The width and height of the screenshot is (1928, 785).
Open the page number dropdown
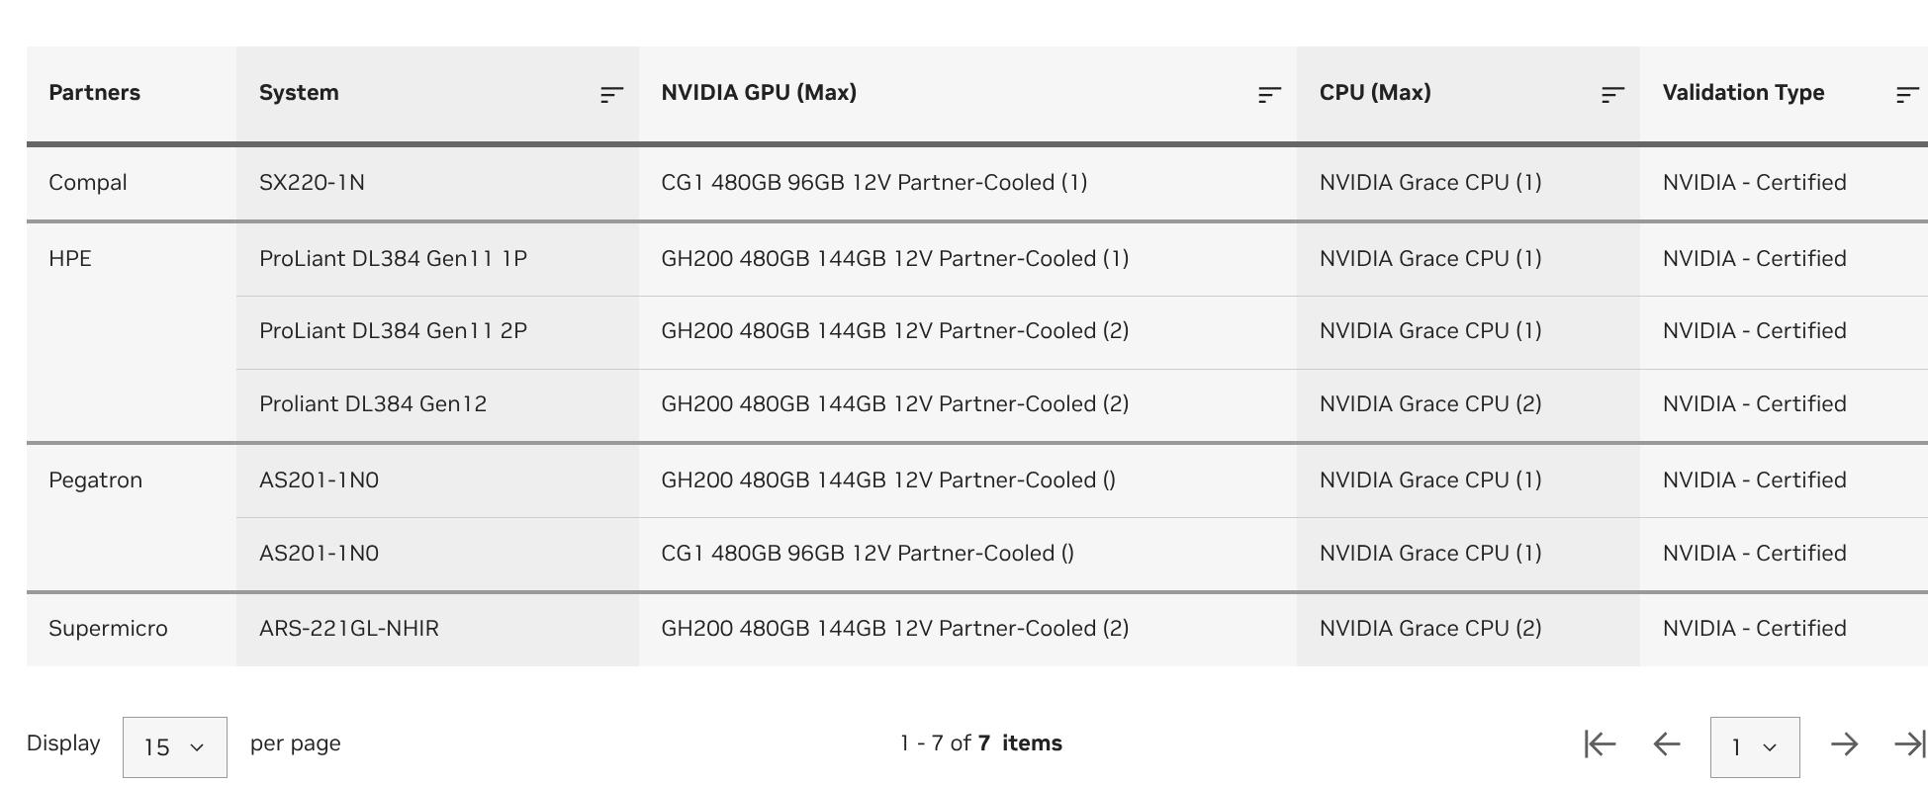tap(1754, 746)
